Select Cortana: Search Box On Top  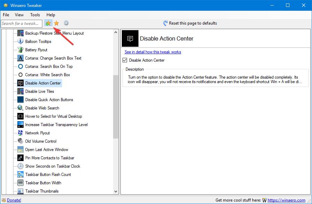coord(49,66)
